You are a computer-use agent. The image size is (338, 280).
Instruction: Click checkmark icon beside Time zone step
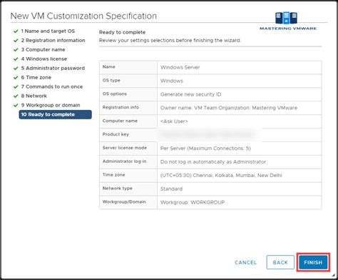coord(16,77)
